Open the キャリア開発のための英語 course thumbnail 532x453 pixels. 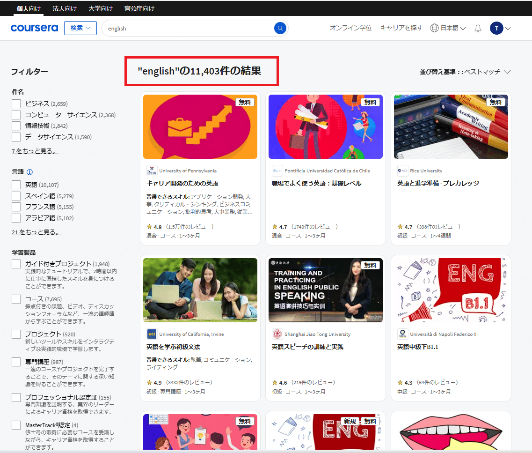point(200,126)
